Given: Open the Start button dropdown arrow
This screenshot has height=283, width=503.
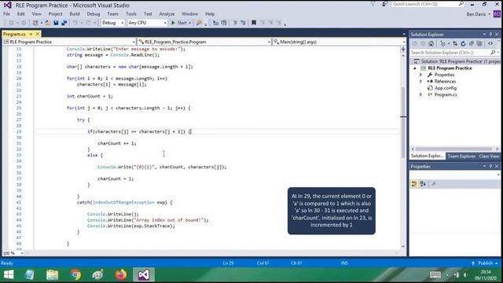Looking at the screenshot, I should pos(190,23).
